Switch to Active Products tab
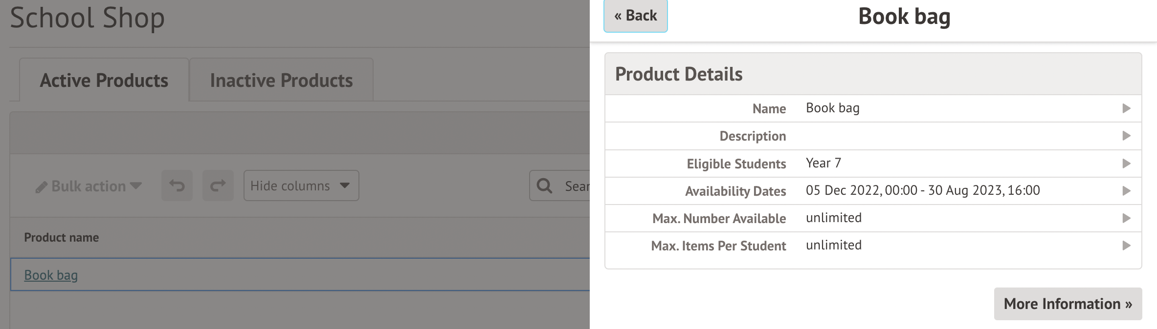This screenshot has height=329, width=1157. point(104,80)
